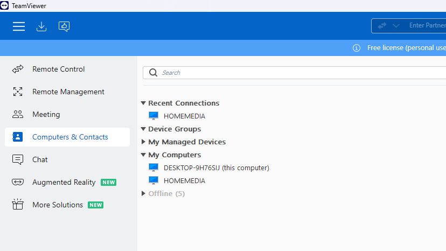Expand the Offline (5) group
This screenshot has height=251, width=446.
coord(143,193)
